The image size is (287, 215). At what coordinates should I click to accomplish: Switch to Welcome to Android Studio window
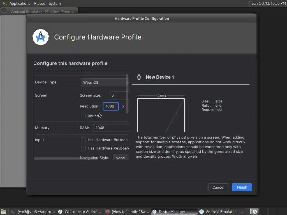coord(80,212)
